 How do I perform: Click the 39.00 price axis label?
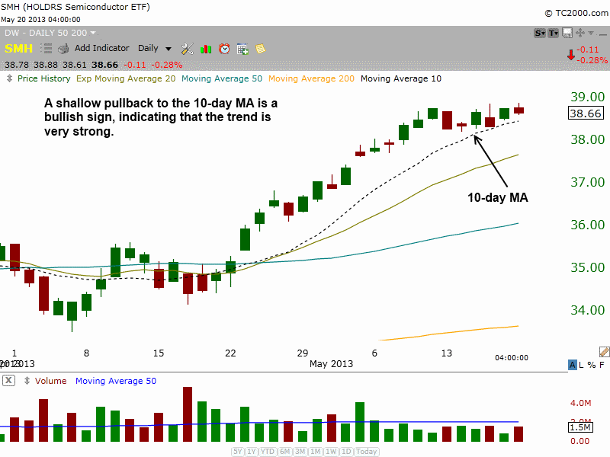pyautogui.click(x=587, y=97)
